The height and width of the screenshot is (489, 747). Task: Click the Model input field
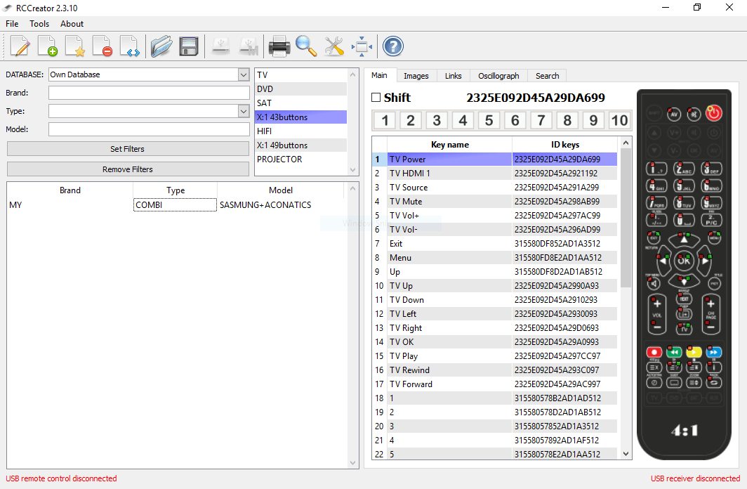[x=149, y=129]
